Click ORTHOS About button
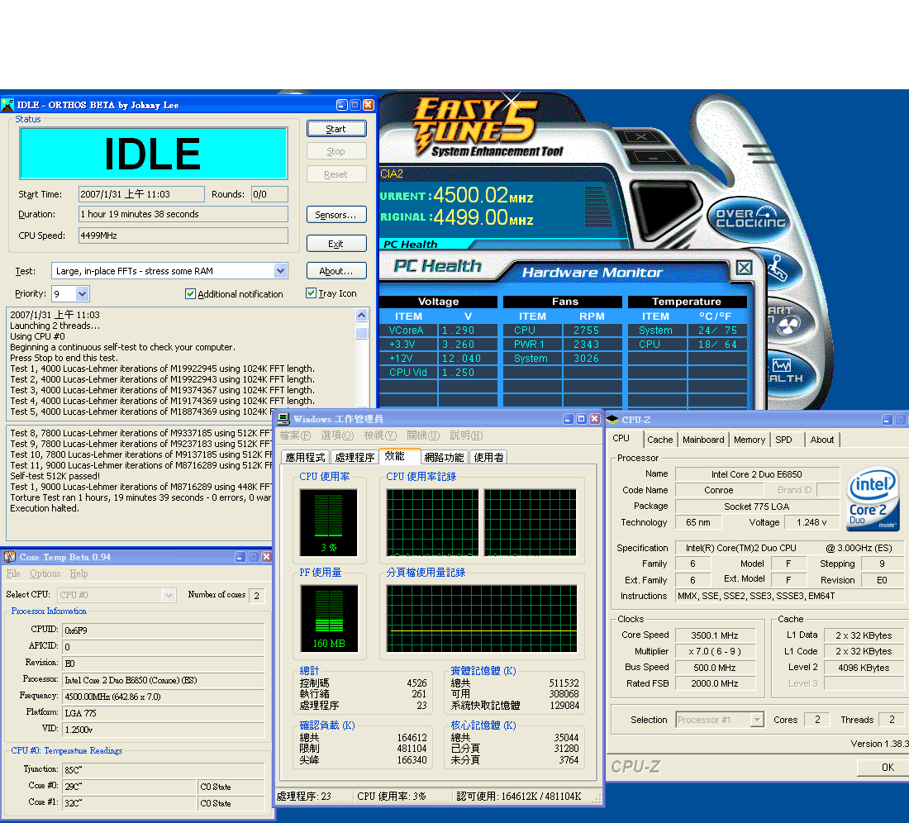Image resolution: width=909 pixels, height=823 pixels. [336, 271]
